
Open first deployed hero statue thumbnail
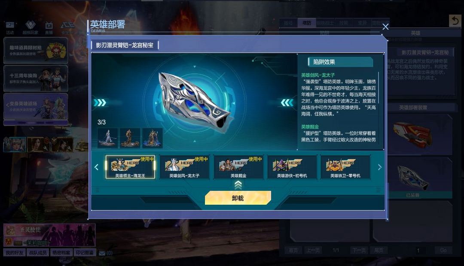pos(107,138)
